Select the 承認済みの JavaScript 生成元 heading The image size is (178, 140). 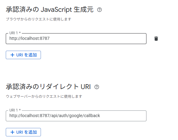[x=50, y=9]
